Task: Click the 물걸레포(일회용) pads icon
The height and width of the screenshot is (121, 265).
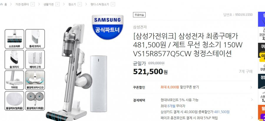Action: pyautogui.click(x=14, y=101)
